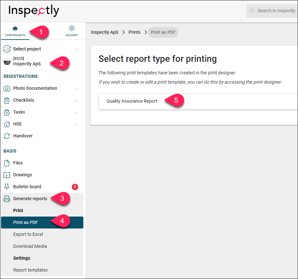Image resolution: width=298 pixels, height=279 pixels.
Task: Switch to the Your Projects tab
Action: point(15,31)
